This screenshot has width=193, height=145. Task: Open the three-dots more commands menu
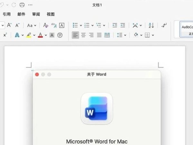coord(30,5)
